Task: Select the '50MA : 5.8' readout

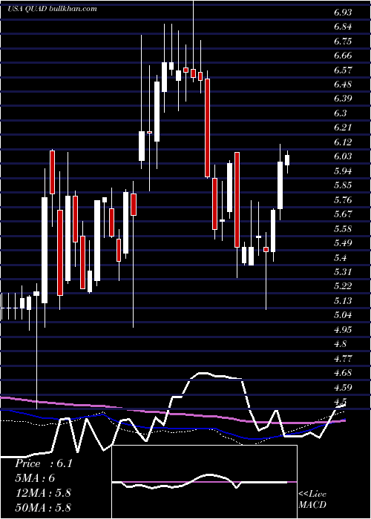Action: click(x=43, y=507)
